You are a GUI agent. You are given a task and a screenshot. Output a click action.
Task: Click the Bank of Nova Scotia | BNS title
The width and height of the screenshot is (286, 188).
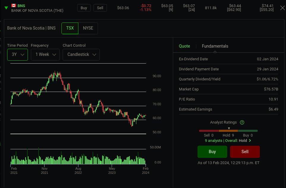tap(31, 28)
